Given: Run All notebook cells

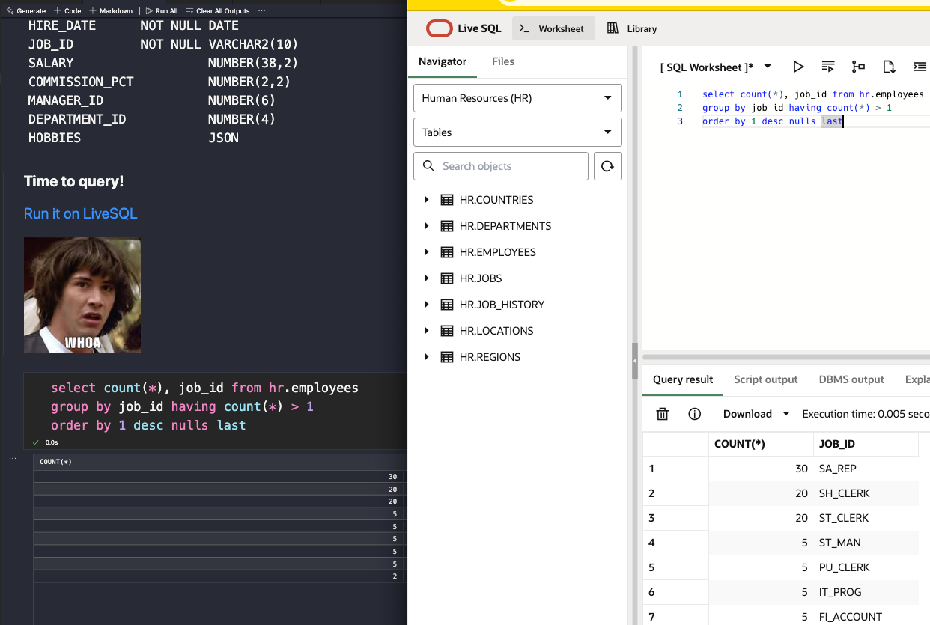Looking at the screenshot, I should [162, 11].
